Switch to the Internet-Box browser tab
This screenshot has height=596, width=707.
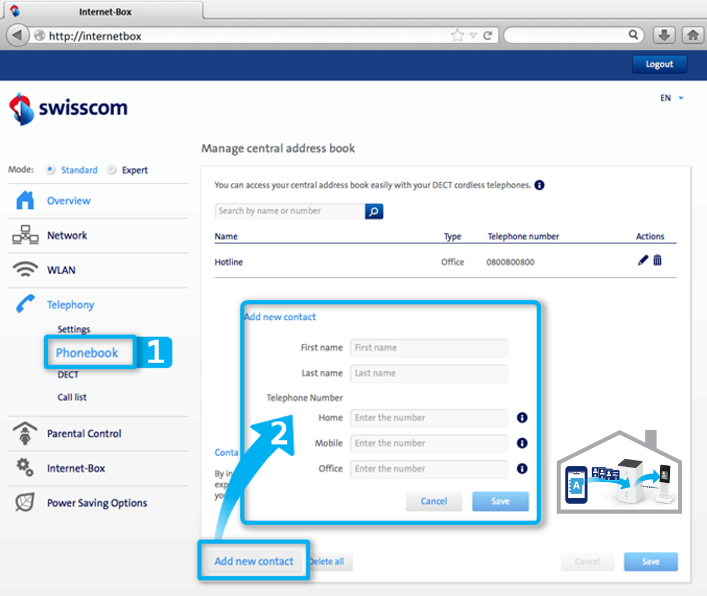(104, 11)
